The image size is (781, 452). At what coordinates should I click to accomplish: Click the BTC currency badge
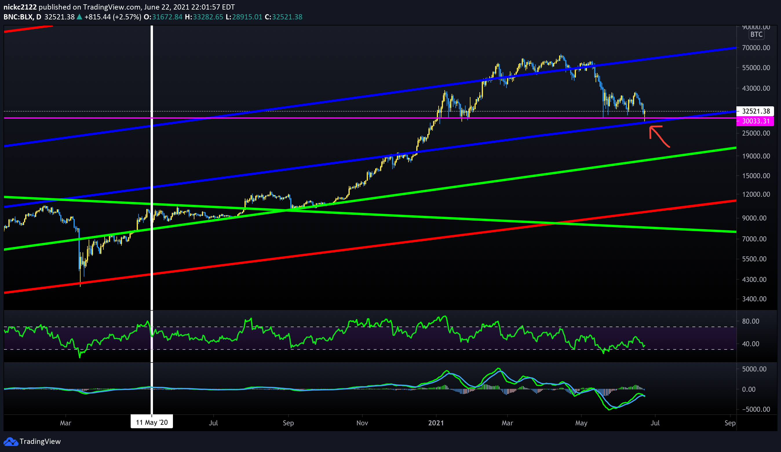756,34
